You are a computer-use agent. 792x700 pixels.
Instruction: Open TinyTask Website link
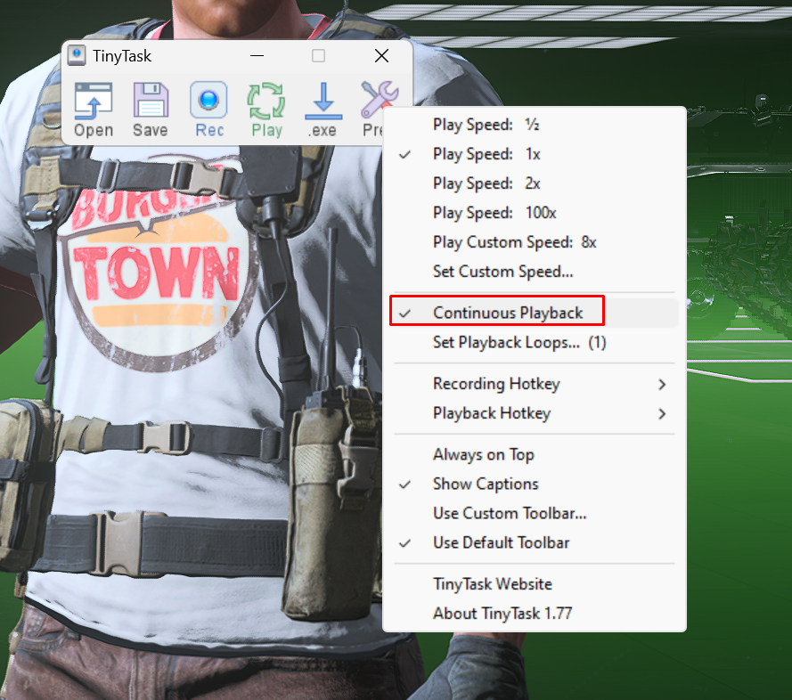click(x=535, y=584)
